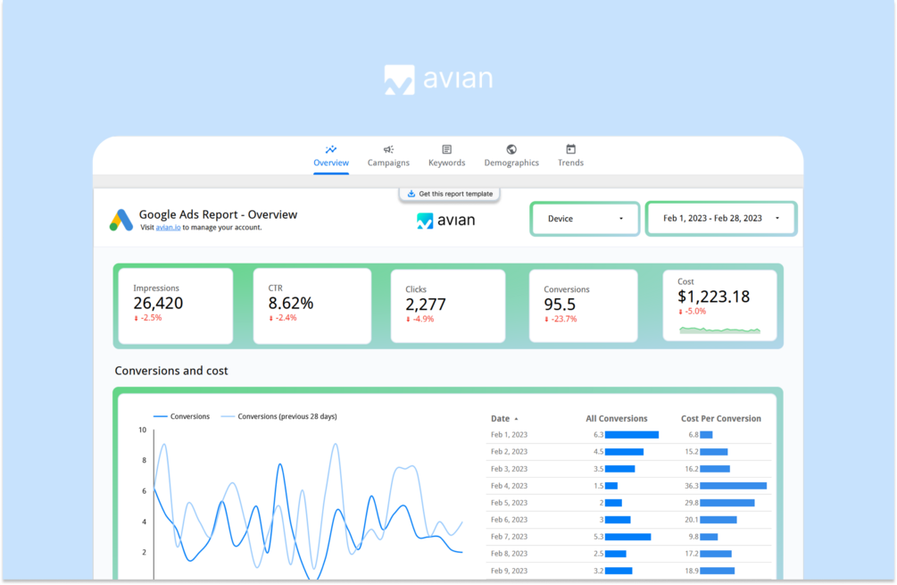897x585 pixels.
Task: Click the 36.3 cost bar for Feb 4
Action: click(x=734, y=486)
